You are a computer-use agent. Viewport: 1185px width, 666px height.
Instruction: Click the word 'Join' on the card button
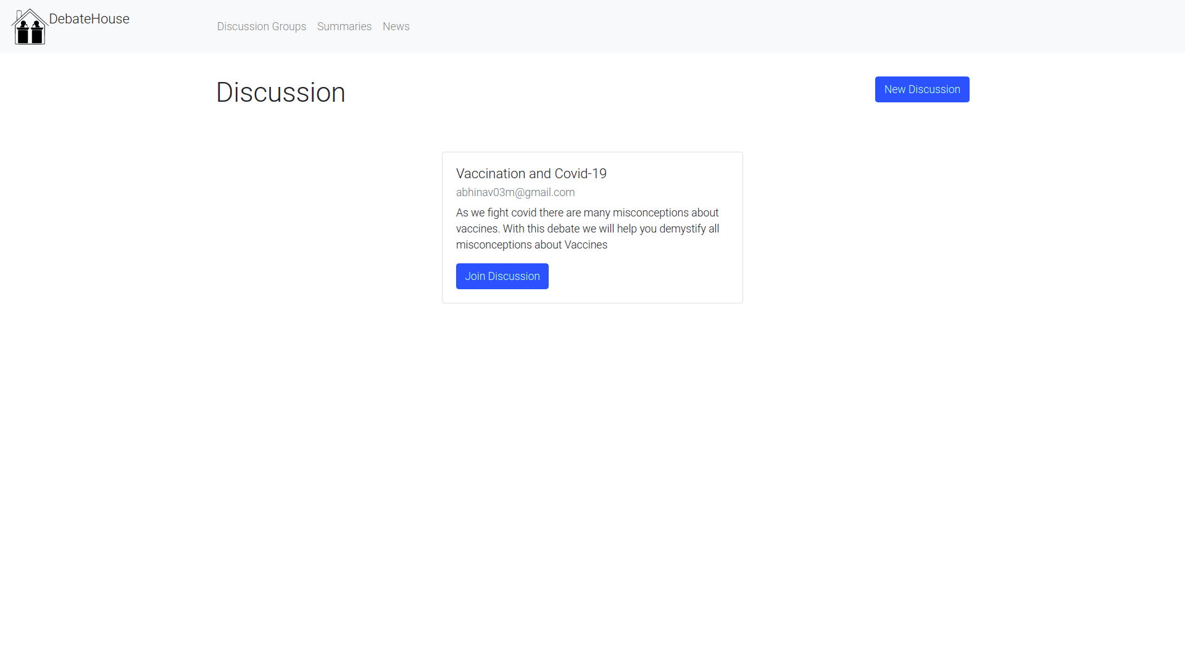coord(475,276)
